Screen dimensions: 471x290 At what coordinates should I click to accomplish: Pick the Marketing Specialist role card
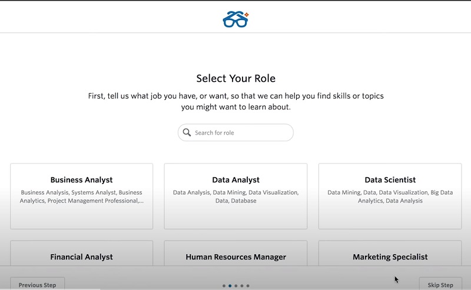[390, 253]
